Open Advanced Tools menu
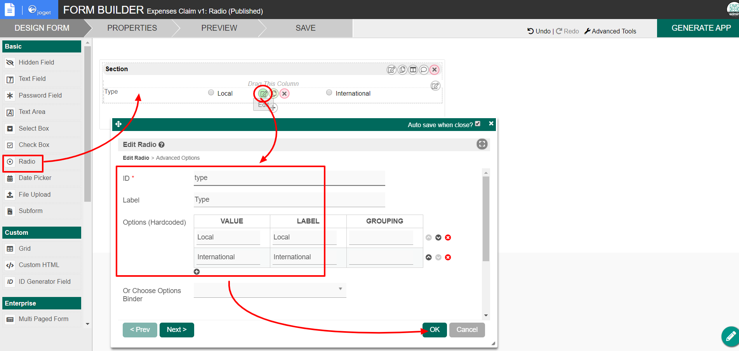739x351 pixels. pyautogui.click(x=610, y=31)
